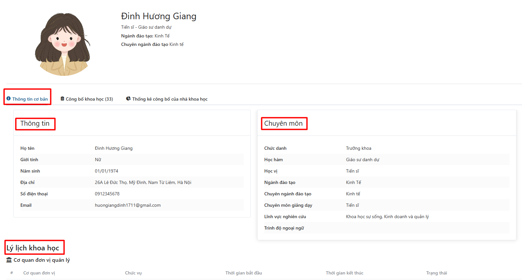This screenshot has width=522, height=280.
Task: Click the email huongiangdinh1711@gmail.com
Action: pos(127,205)
